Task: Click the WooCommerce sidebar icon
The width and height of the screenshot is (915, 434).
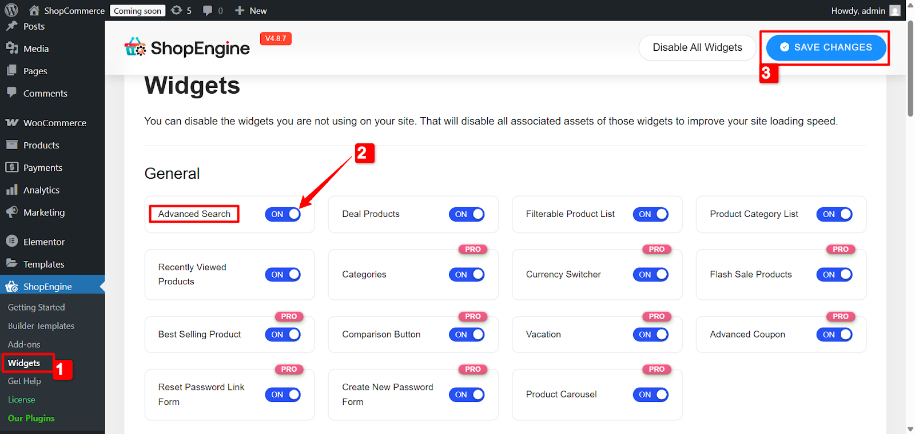Action: tap(12, 123)
